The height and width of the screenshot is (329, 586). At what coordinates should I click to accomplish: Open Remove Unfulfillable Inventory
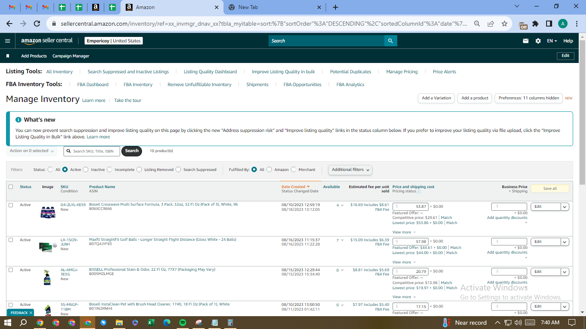(199, 84)
